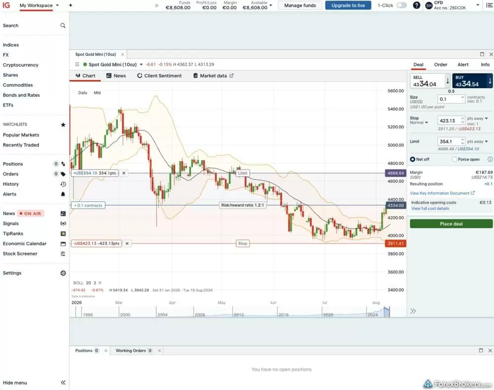Click the SELL price button
The image size is (494, 390).
click(x=430, y=81)
